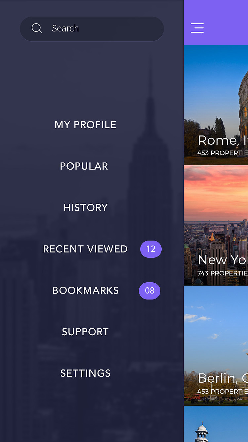The image size is (248, 442).
Task: Click the 743 Properties label under New York
Action: click(x=223, y=273)
